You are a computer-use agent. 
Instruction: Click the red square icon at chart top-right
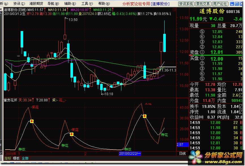(174, 10)
